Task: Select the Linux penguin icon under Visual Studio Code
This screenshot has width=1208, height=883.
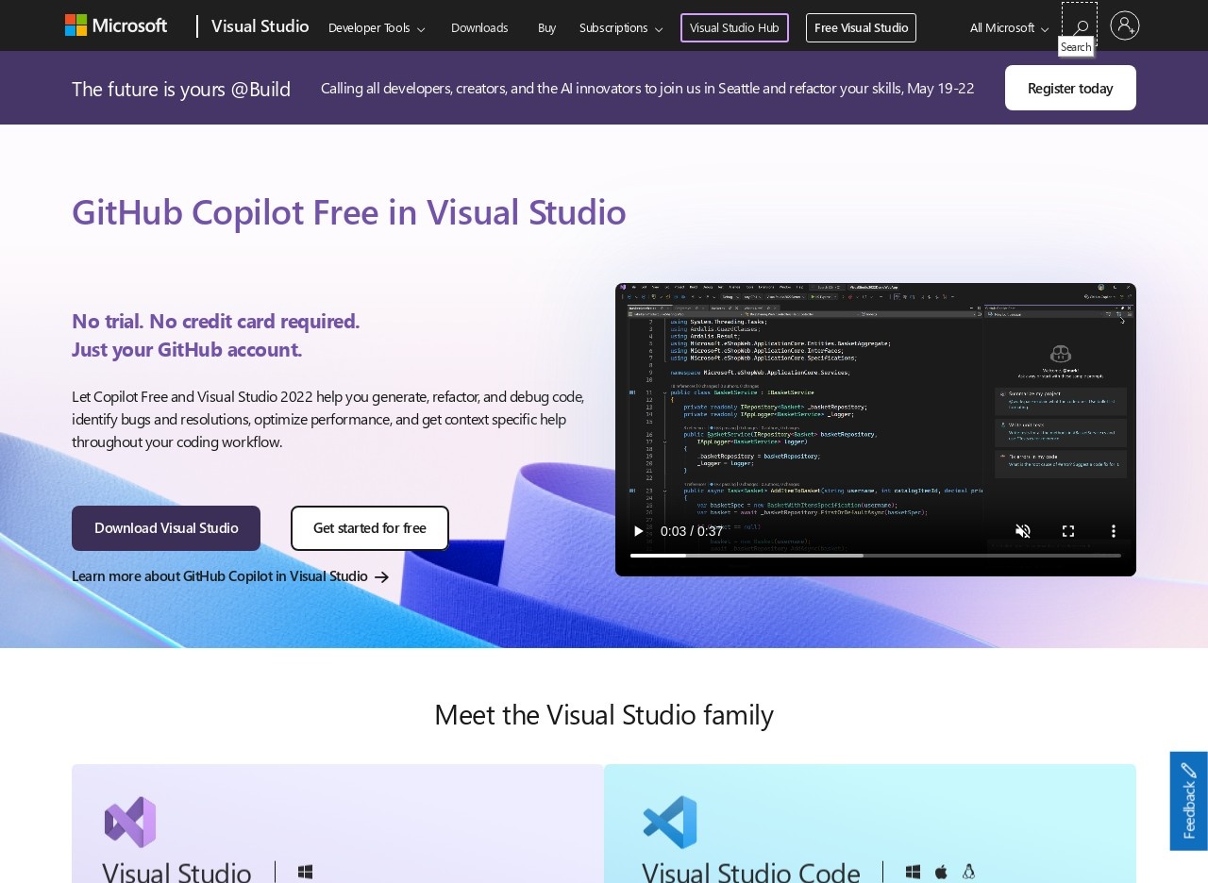Action: 967,871
